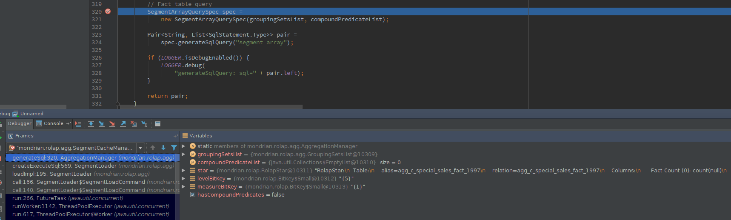Expand the levelBitKey variable node
Screen dimensions: 731x220
pos(183,178)
